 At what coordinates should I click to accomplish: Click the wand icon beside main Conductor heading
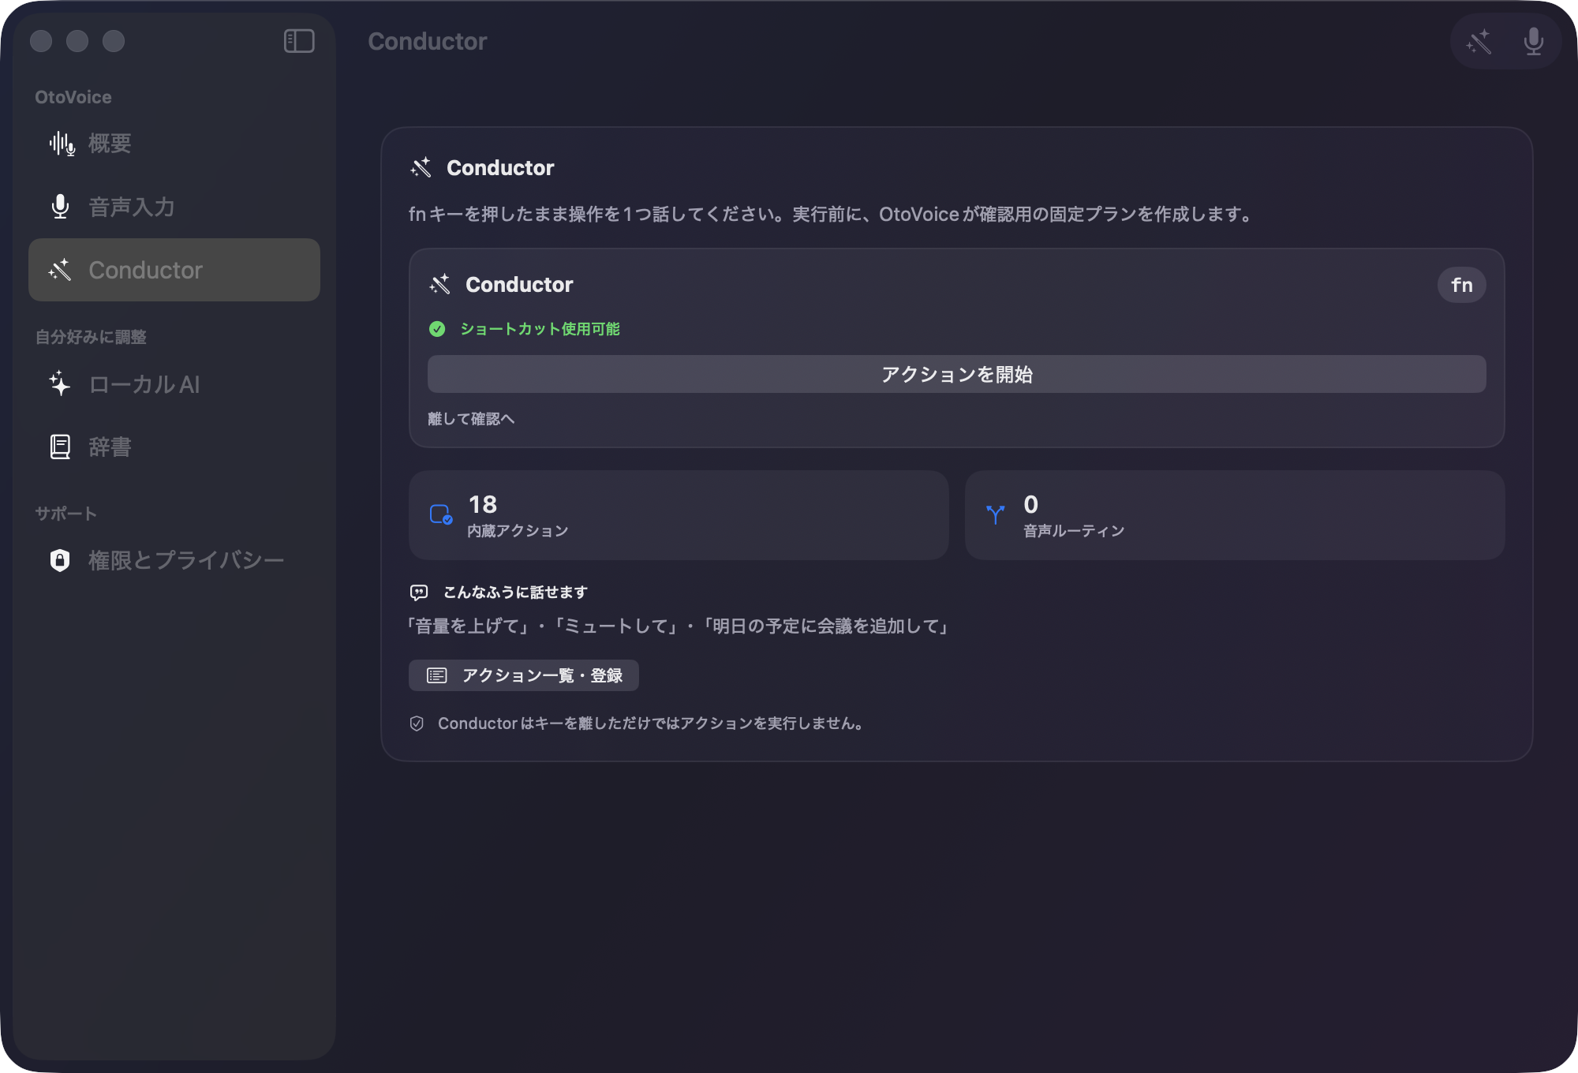(421, 167)
